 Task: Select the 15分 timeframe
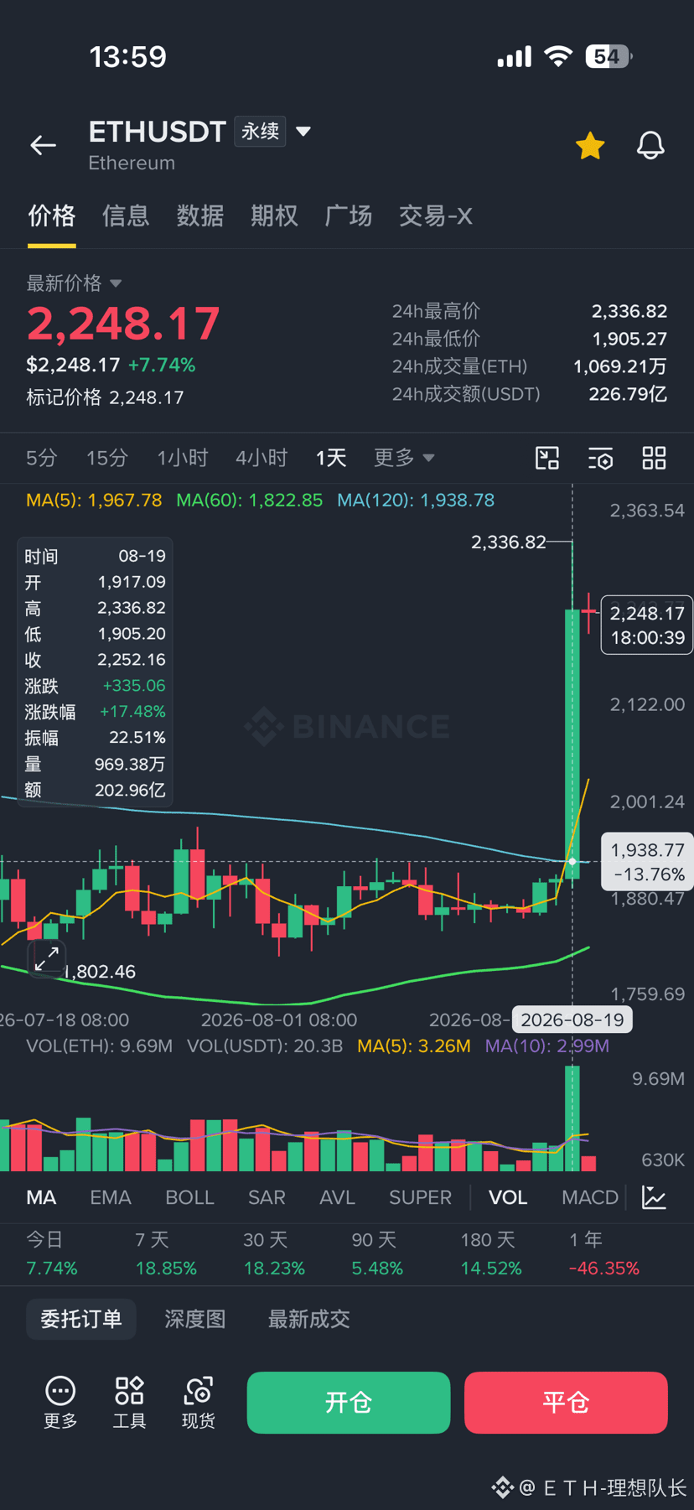click(107, 458)
